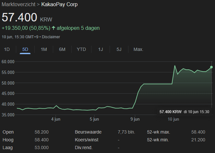Screen dimensions: 215x153
Task: Click the KRW currency label
Action: [x=46, y=19]
